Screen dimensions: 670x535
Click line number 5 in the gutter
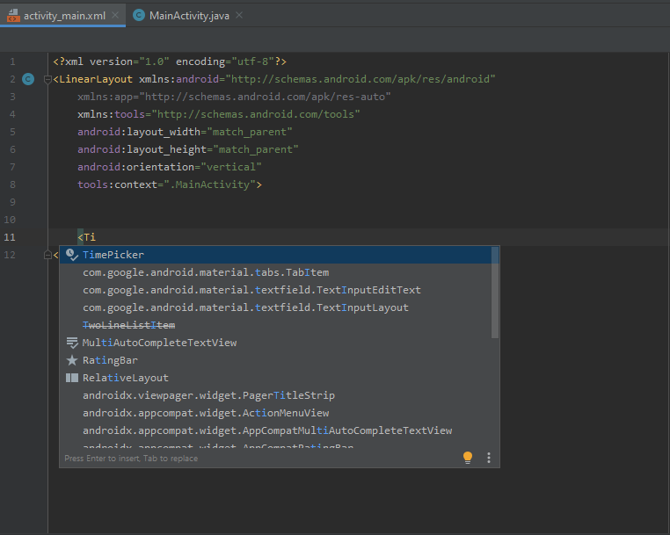tap(12, 132)
